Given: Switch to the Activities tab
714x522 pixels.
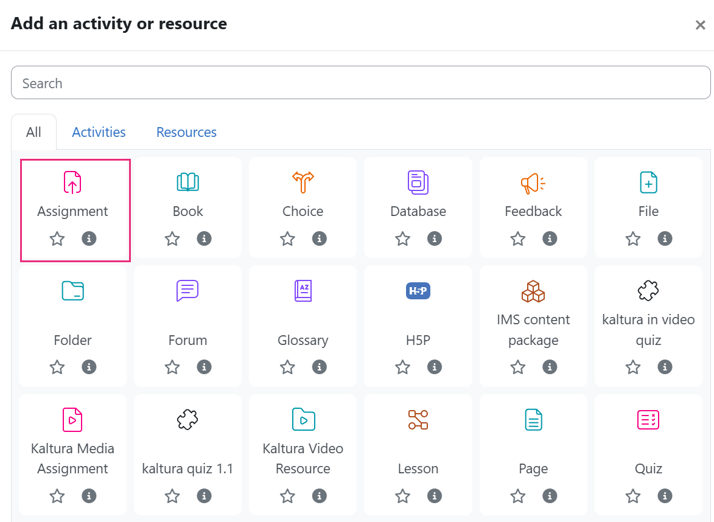Looking at the screenshot, I should click(x=99, y=132).
